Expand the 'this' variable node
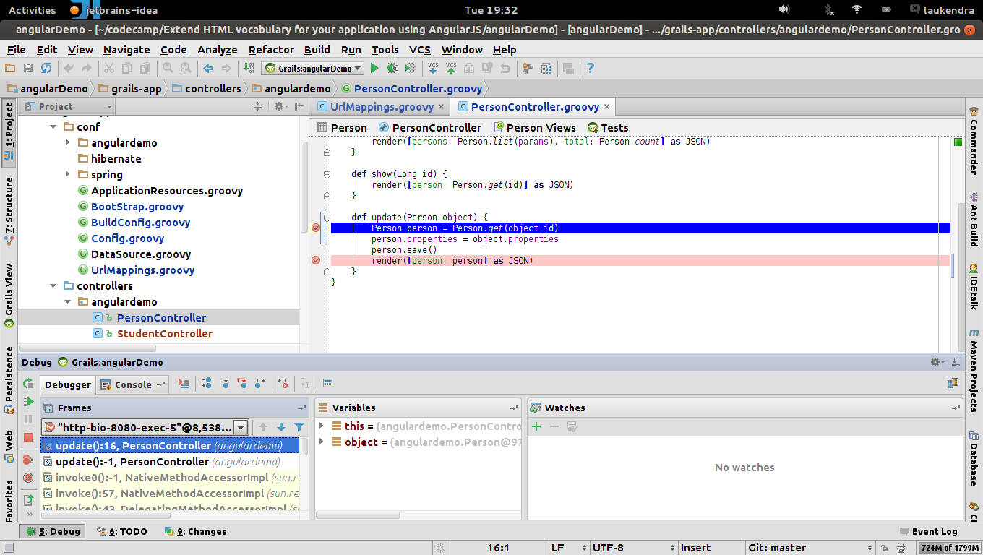This screenshot has height=555, width=983. tap(322, 426)
